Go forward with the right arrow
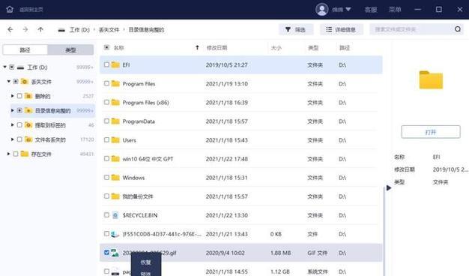The image size is (469, 276). pos(25,29)
